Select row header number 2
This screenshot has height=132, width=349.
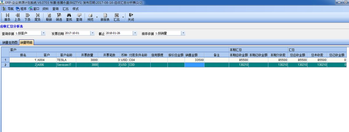tap(5, 65)
